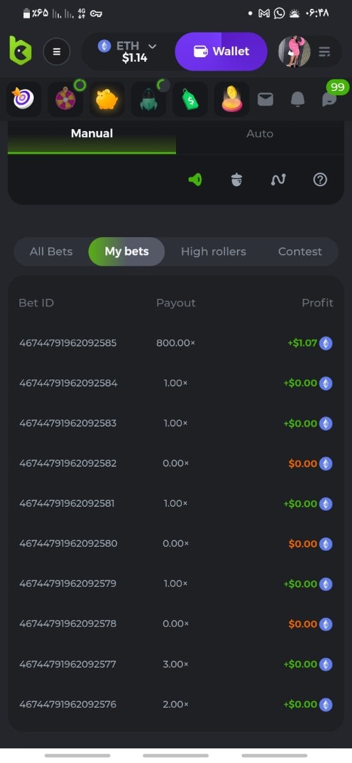The width and height of the screenshot is (352, 763).
Task: Open the notifications bell
Action: [x=297, y=99]
